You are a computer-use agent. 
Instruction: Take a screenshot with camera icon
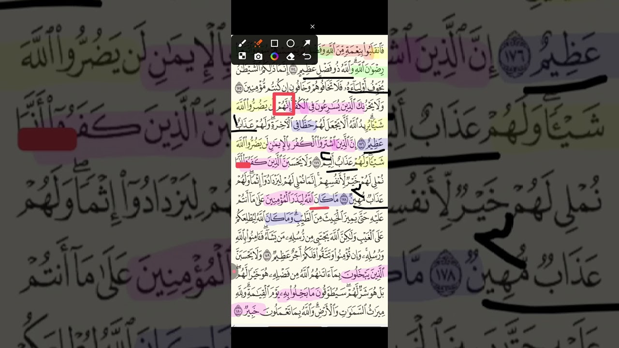(x=258, y=57)
